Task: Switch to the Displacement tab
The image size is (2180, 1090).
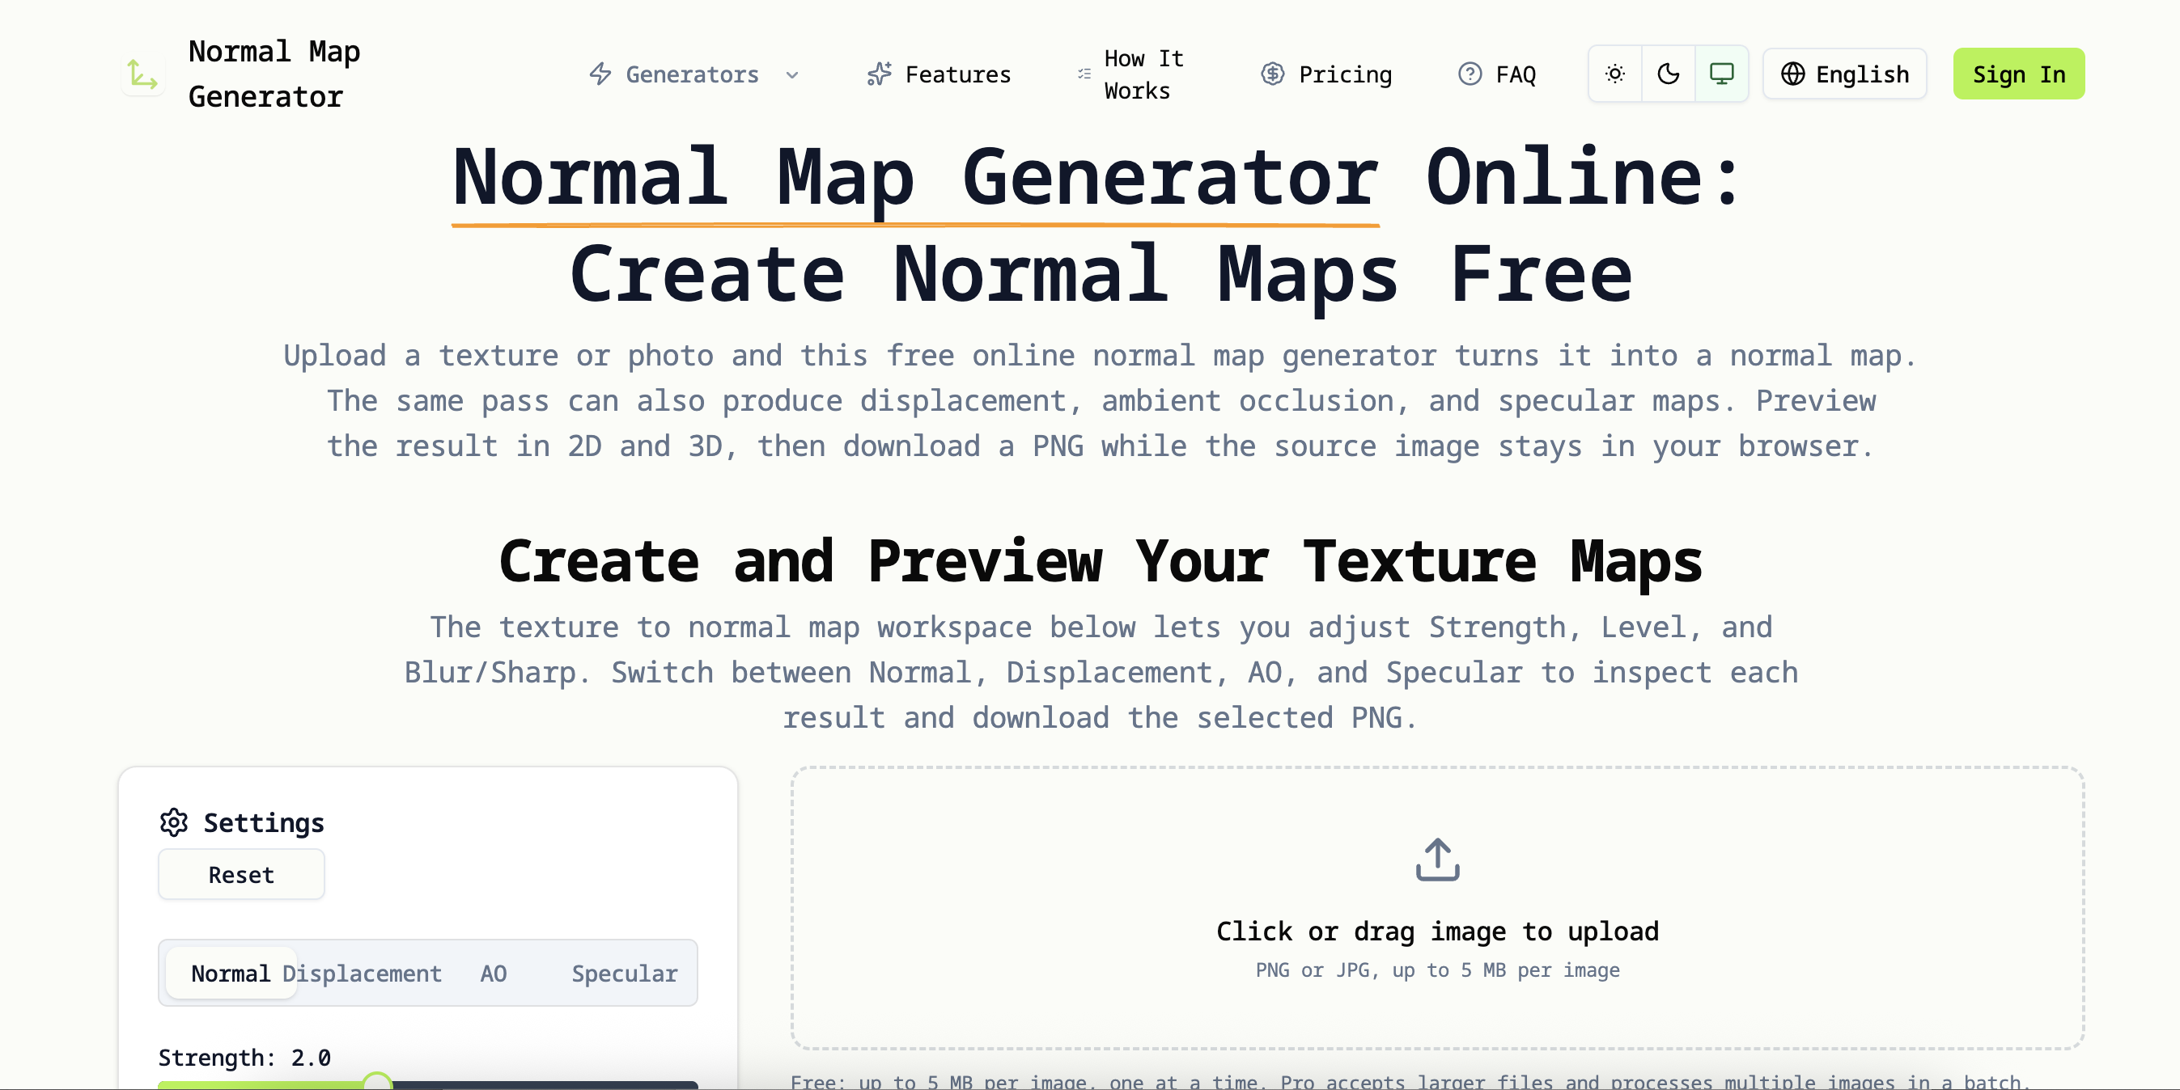Action: tap(363, 974)
